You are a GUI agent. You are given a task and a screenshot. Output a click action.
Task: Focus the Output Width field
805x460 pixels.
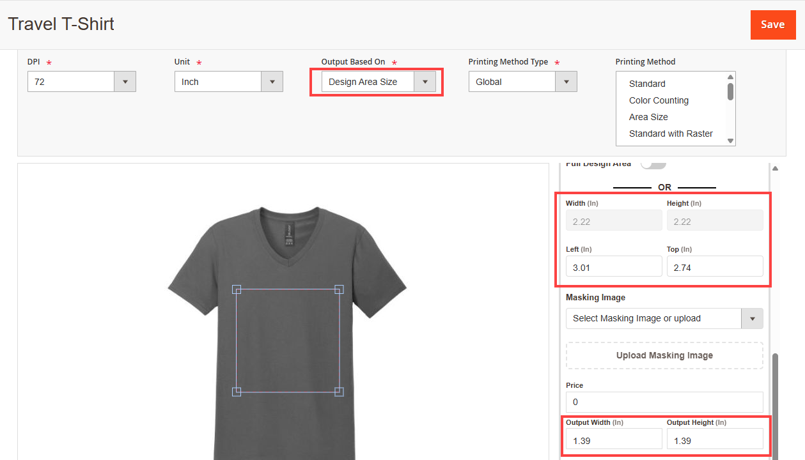[614, 440]
